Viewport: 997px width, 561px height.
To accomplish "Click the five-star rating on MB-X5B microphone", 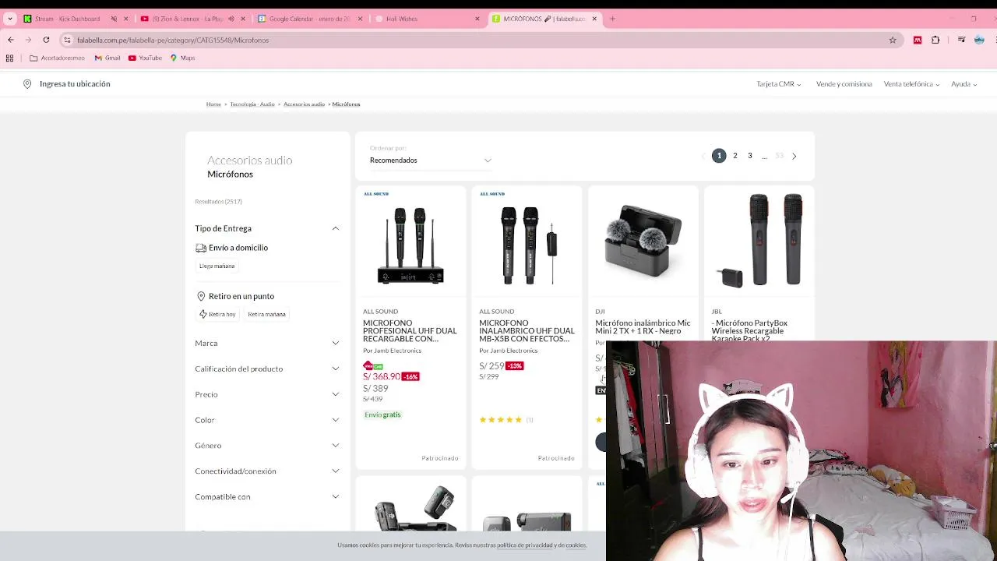I will click(501, 420).
